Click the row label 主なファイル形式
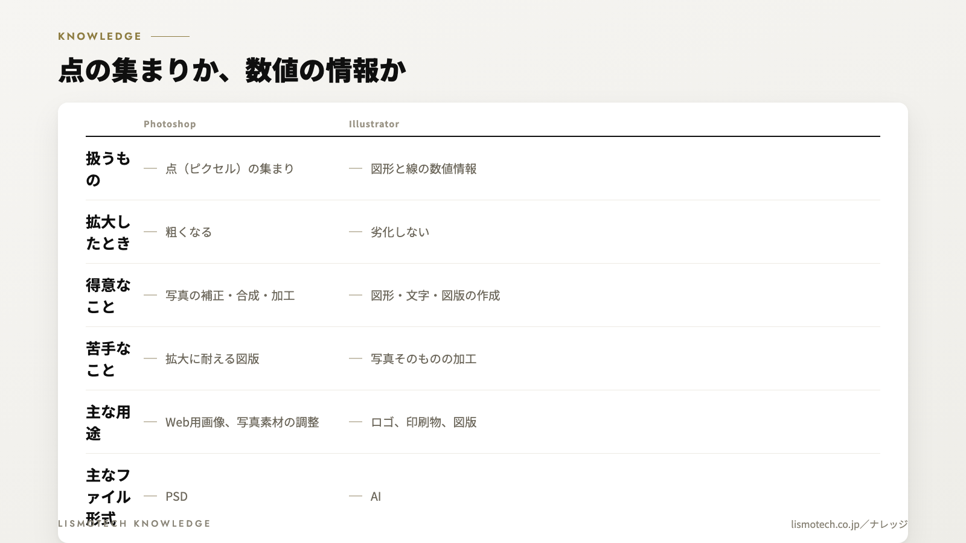 108,497
